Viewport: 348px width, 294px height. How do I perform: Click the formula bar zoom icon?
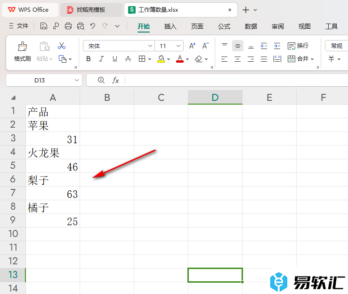(101, 80)
